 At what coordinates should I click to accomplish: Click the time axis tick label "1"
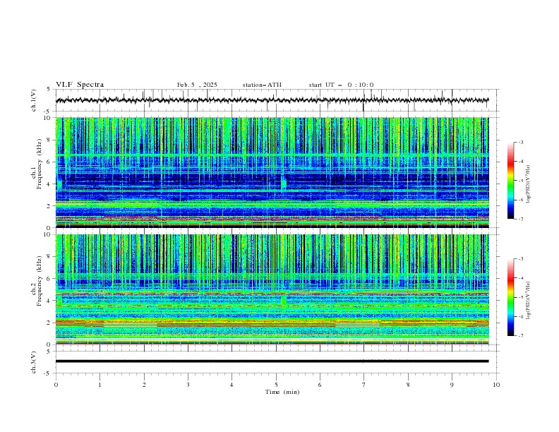click(100, 385)
